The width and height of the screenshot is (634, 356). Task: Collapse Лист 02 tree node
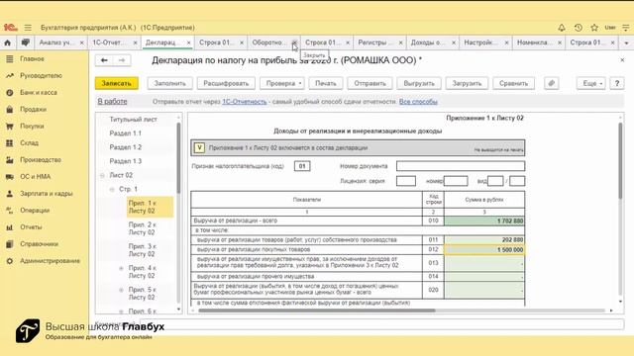pyautogui.click(x=102, y=175)
